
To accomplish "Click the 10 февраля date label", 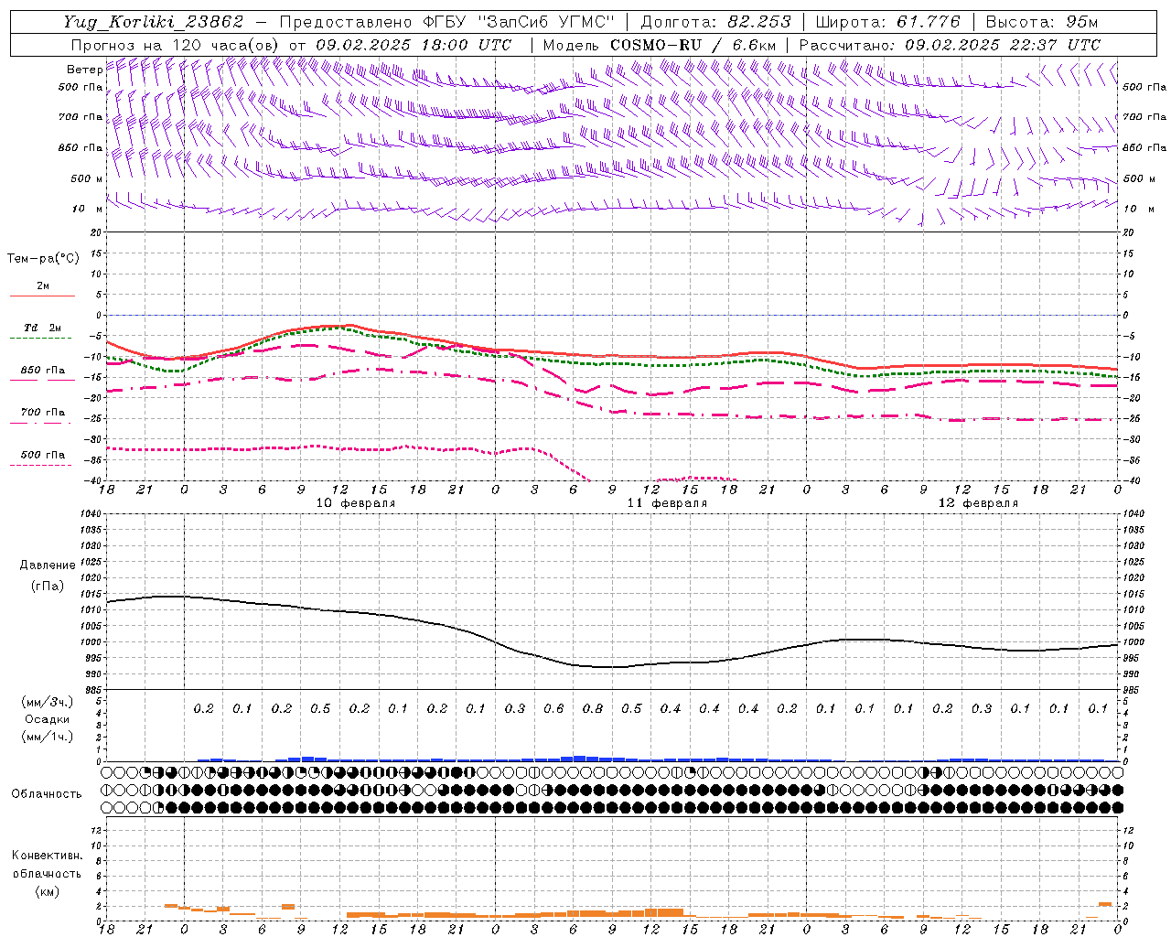I will point(356,503).
